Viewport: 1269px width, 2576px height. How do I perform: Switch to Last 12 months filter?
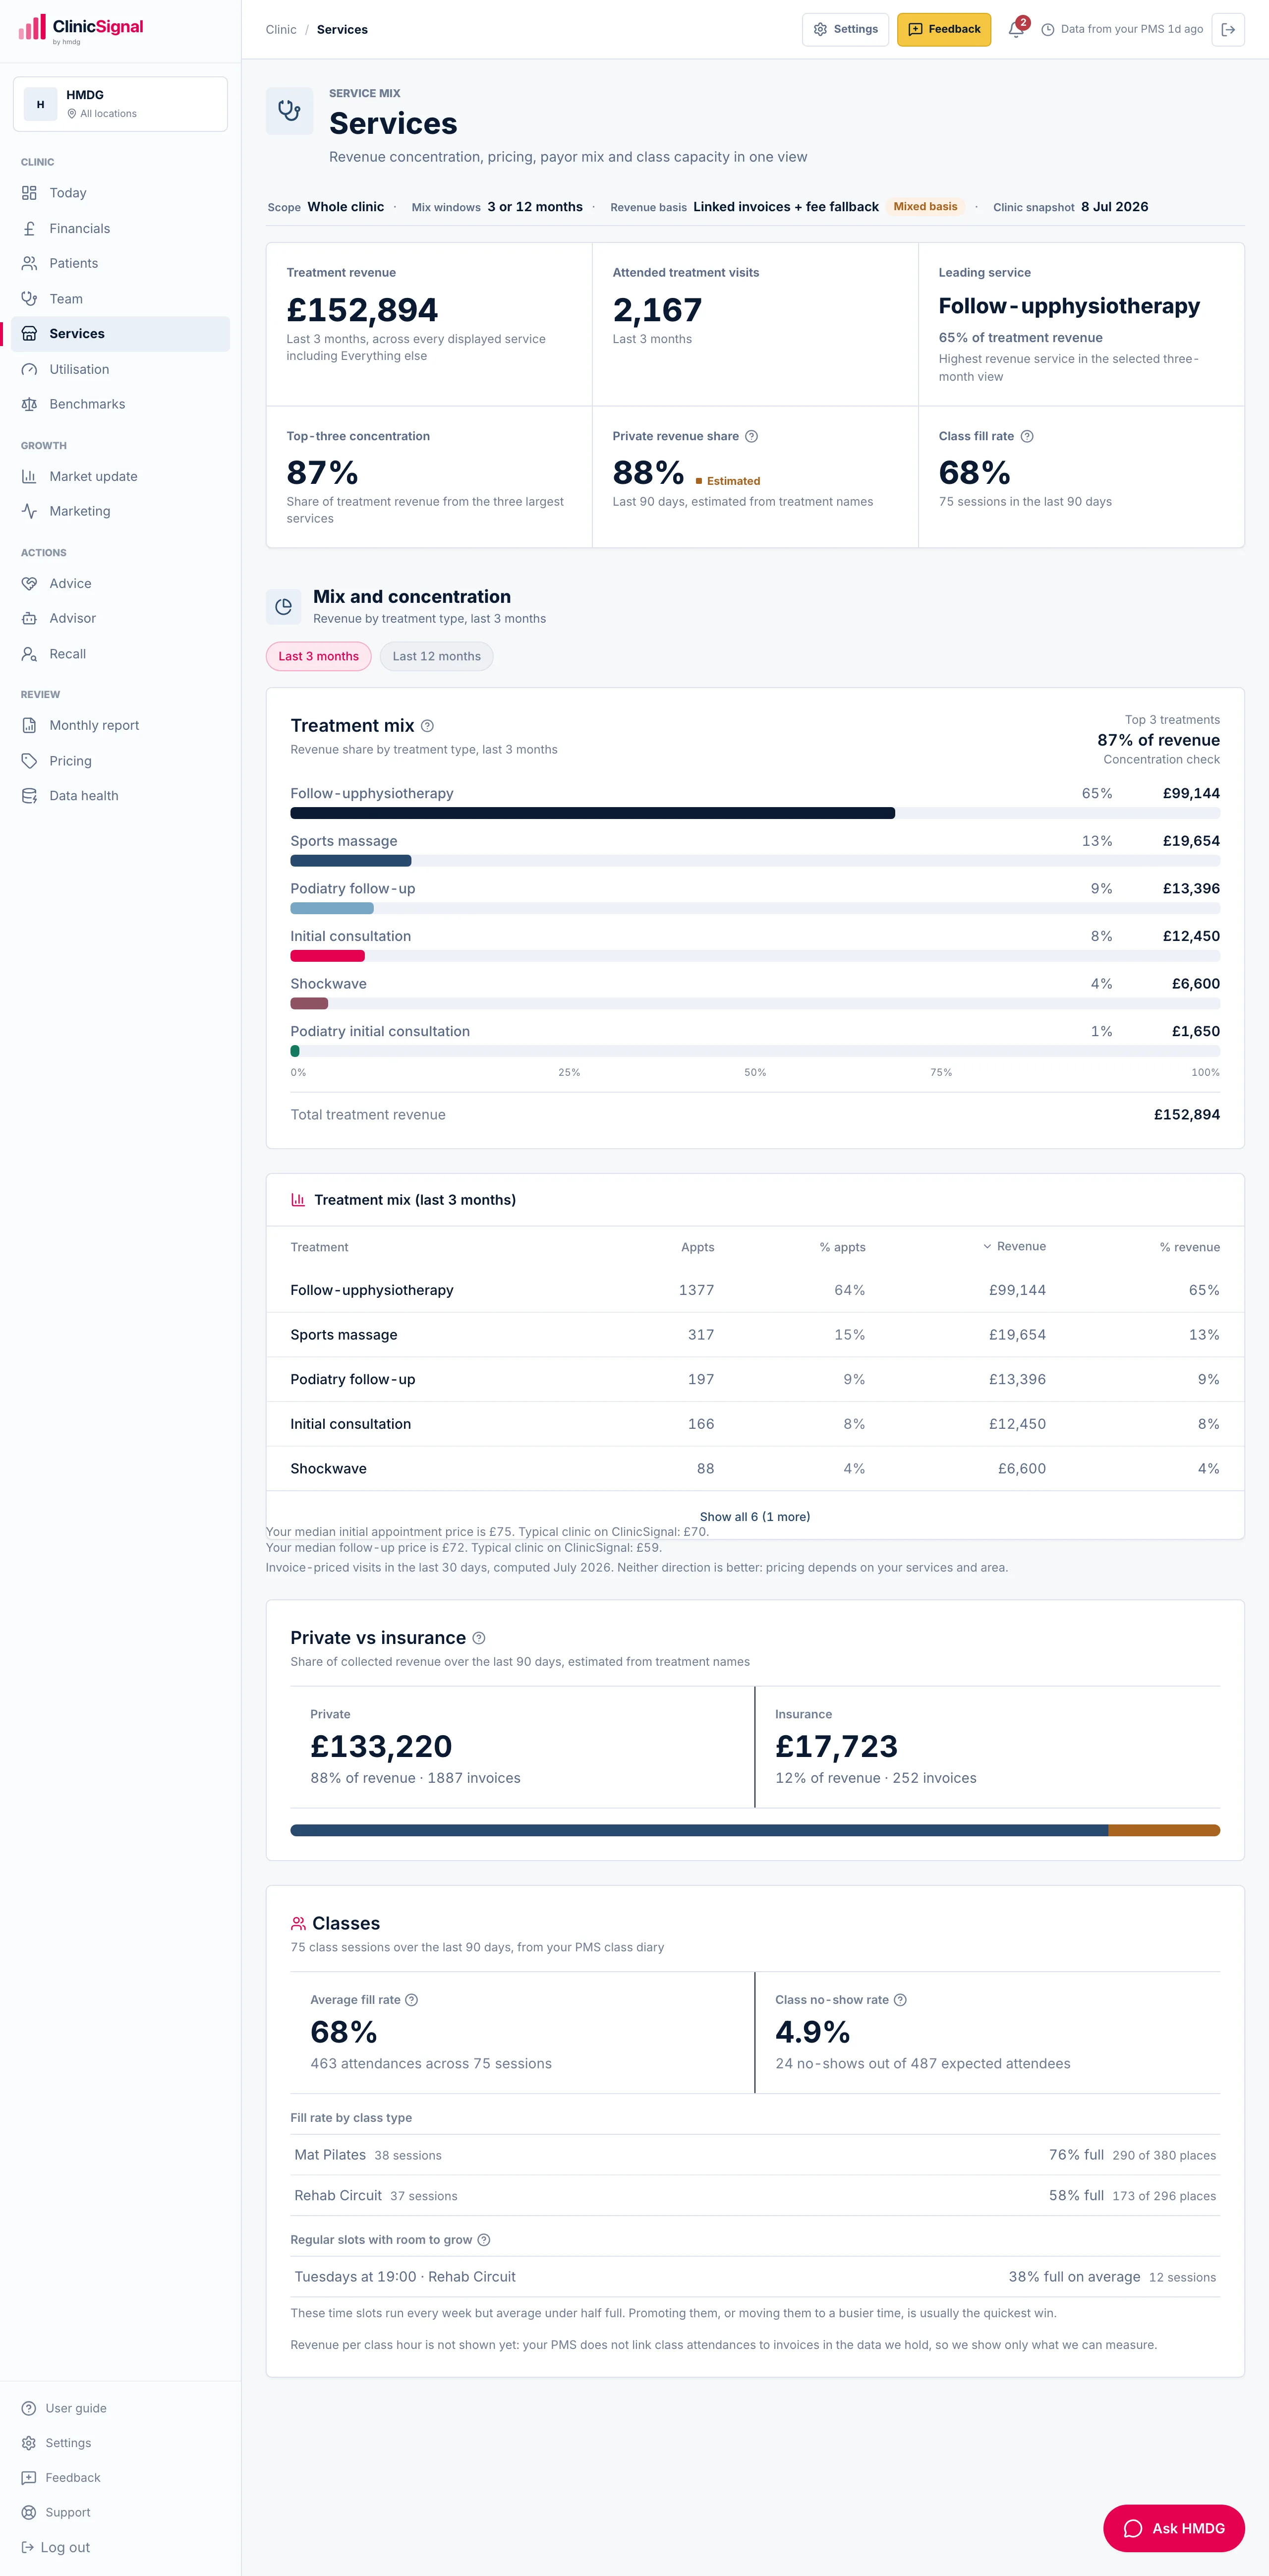[436, 656]
